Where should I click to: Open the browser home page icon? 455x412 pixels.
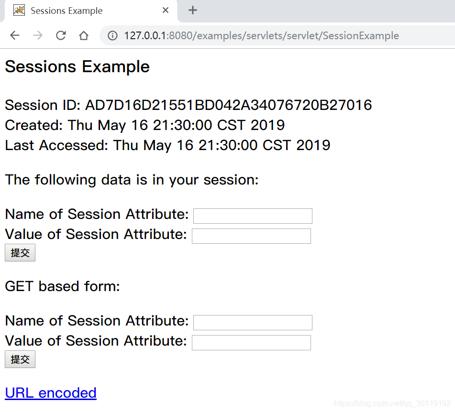tap(83, 35)
